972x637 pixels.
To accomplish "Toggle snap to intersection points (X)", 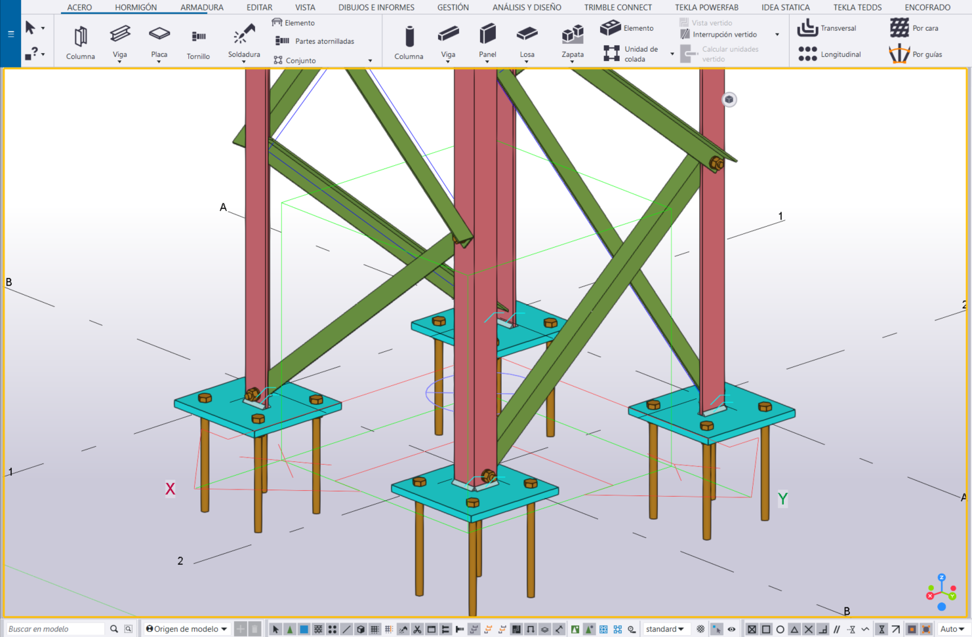I will coord(808,629).
